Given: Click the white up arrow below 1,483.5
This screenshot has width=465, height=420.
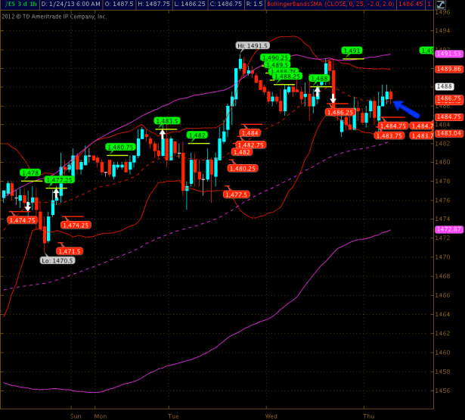Looking at the screenshot, I should coord(161,135).
